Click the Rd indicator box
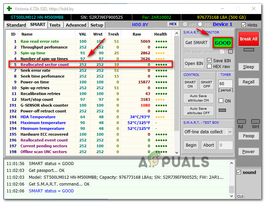This screenshot has height=203, width=265. [x=241, y=121]
